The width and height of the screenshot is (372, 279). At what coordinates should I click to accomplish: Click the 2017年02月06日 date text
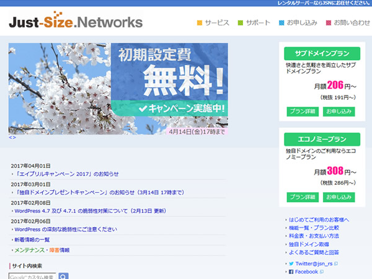pyautogui.click(x=30, y=221)
